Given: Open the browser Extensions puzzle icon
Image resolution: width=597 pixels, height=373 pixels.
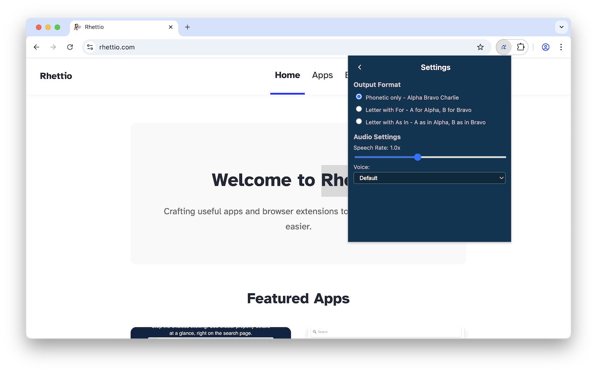Looking at the screenshot, I should pyautogui.click(x=521, y=47).
